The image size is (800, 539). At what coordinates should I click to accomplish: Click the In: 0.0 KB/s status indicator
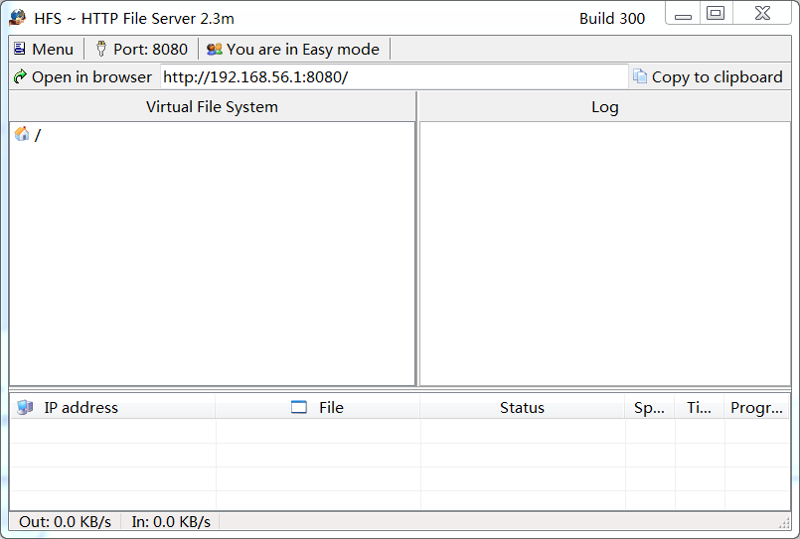pos(171,521)
